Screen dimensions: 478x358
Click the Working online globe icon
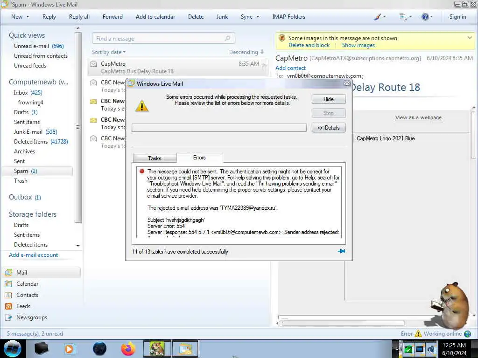[468, 334]
